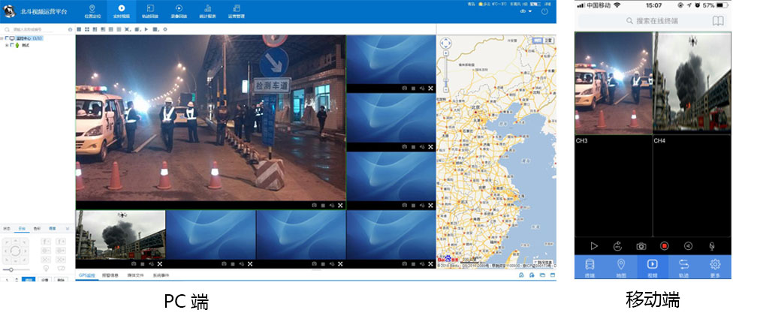Take snapshot of PC fire smoke video
The image size is (769, 328).
134,263
